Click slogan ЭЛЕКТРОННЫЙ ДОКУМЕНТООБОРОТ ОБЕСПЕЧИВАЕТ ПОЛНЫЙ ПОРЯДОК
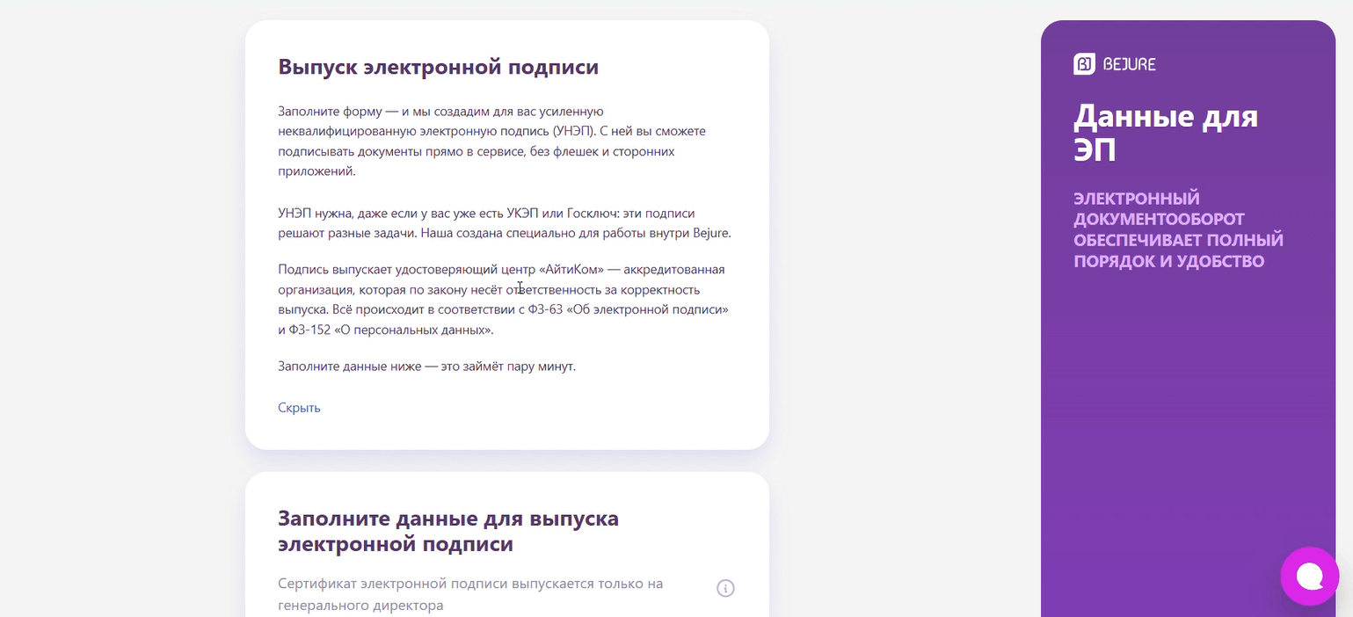The width and height of the screenshot is (1353, 617). 1178,229
